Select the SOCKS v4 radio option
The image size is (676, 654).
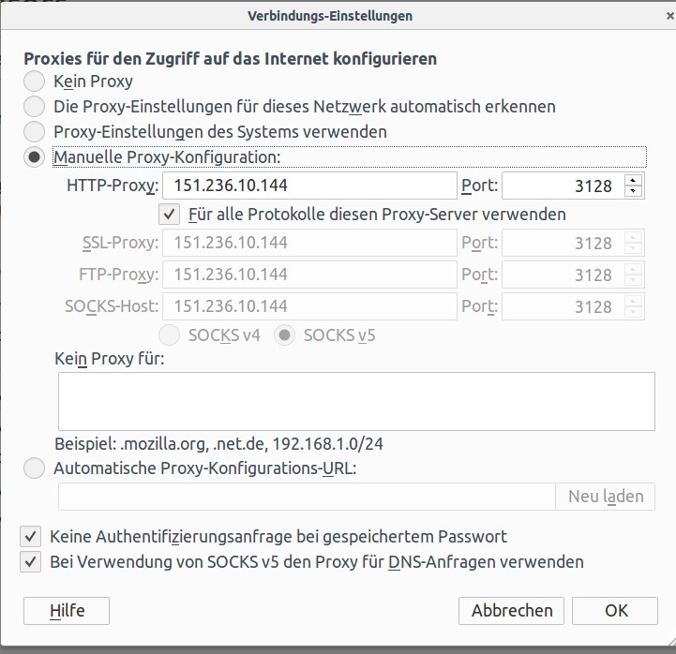coord(169,335)
